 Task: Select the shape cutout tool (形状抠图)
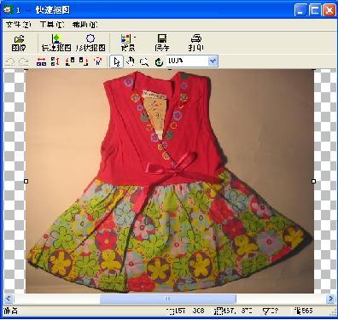tap(90, 43)
